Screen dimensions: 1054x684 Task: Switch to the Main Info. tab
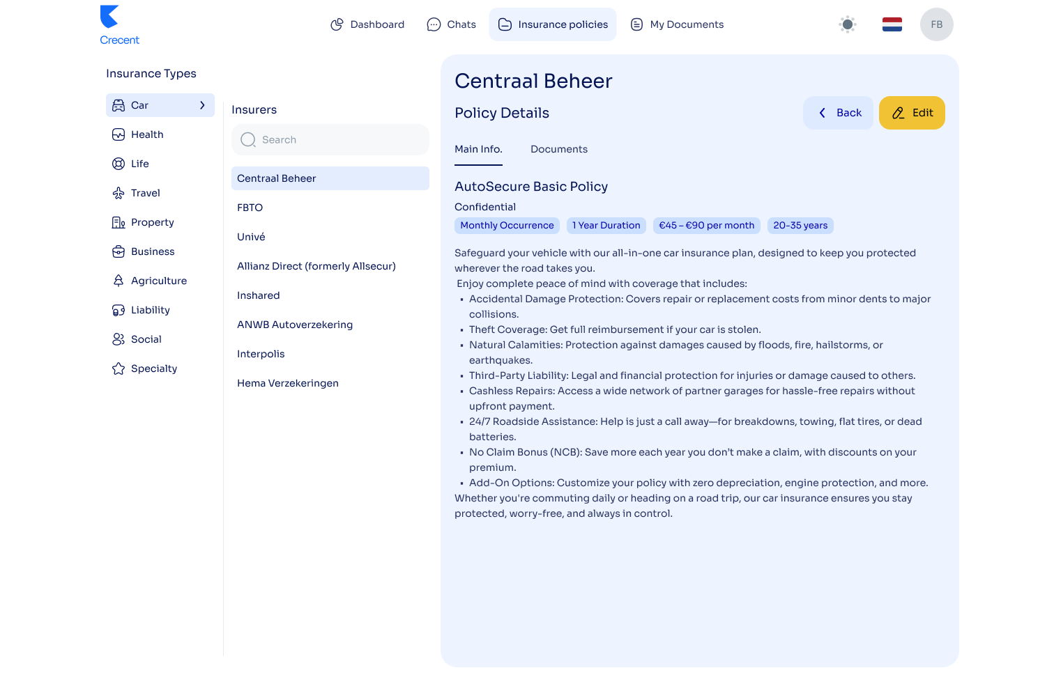click(478, 150)
